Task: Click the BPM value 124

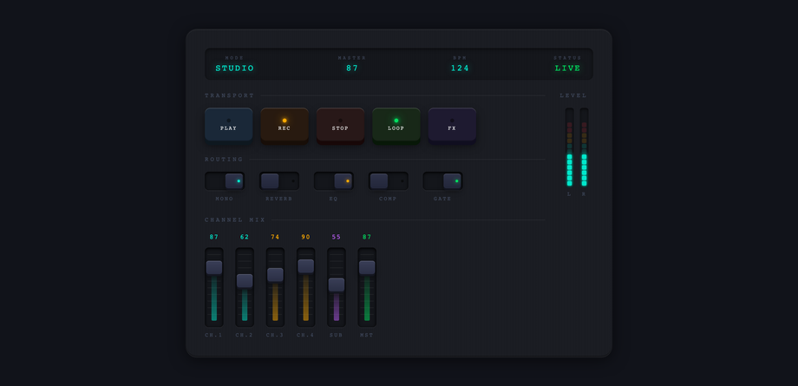Action: tap(460, 69)
